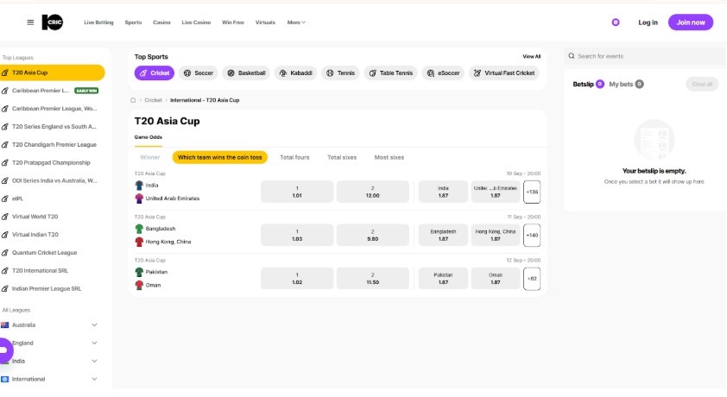Bet on Hong Kong, China toss 1.87
The width and height of the screenshot is (727, 397).
point(496,236)
